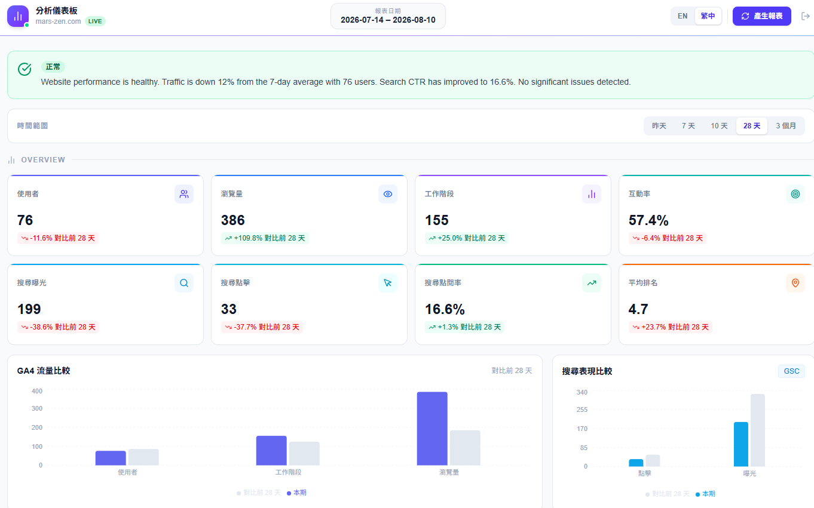Image resolution: width=814 pixels, height=508 pixels.
Task: Switch language to 繁中
Action: 708,16
